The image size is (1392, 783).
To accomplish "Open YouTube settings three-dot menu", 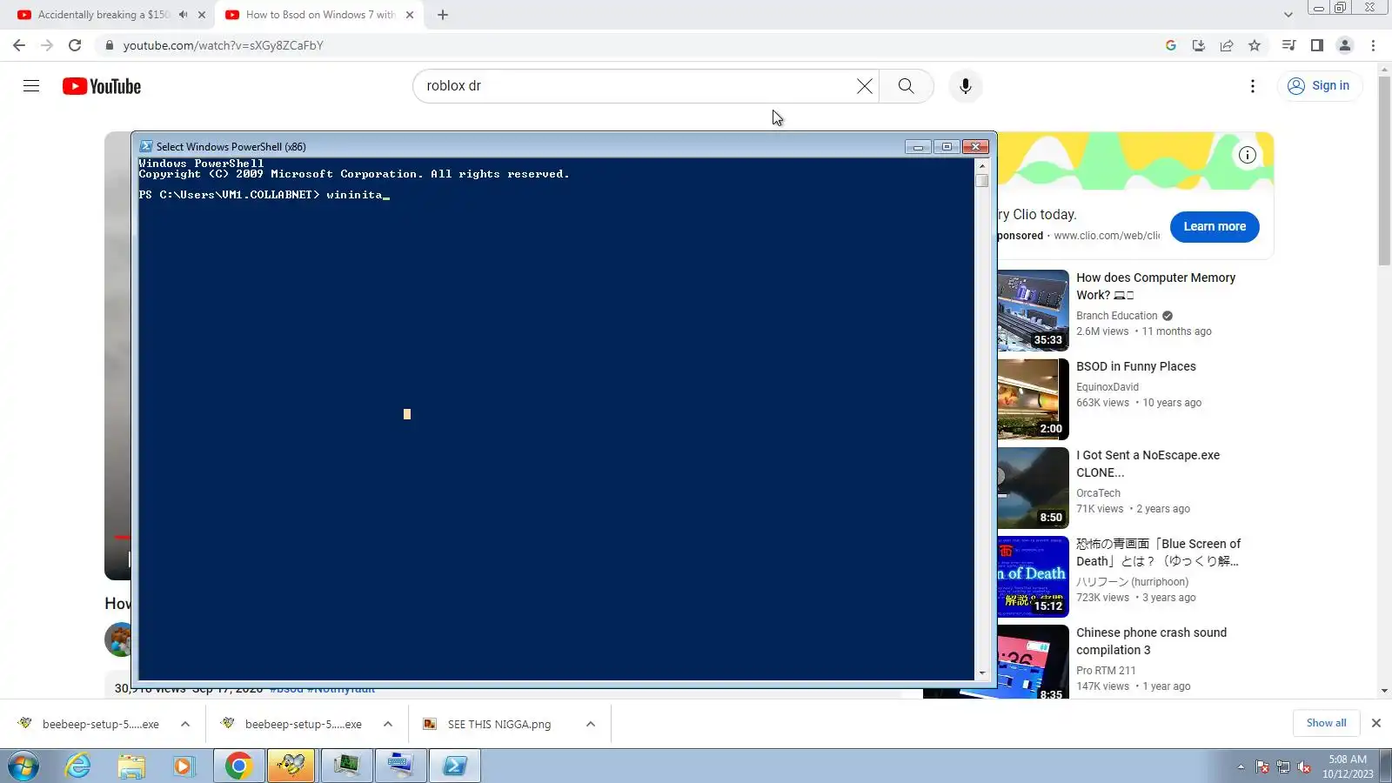I will pyautogui.click(x=1252, y=86).
